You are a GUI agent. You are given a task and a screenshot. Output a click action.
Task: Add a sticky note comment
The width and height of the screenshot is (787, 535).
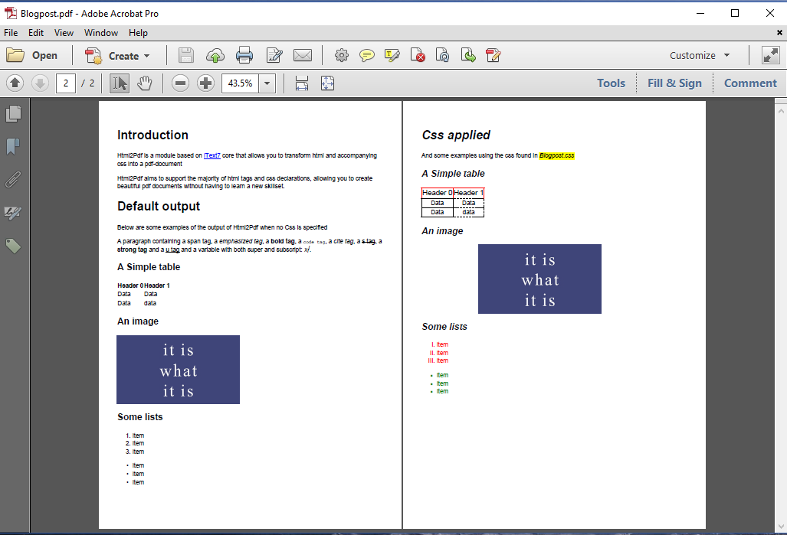[367, 55]
